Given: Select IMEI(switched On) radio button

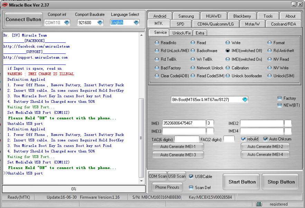Looking at the screenshot, I should click(x=228, y=59).
